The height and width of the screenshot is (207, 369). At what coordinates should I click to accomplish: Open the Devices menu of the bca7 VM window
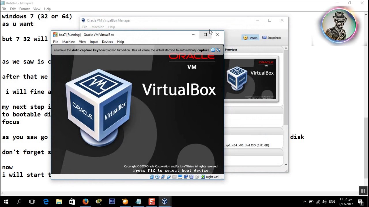[108, 42]
